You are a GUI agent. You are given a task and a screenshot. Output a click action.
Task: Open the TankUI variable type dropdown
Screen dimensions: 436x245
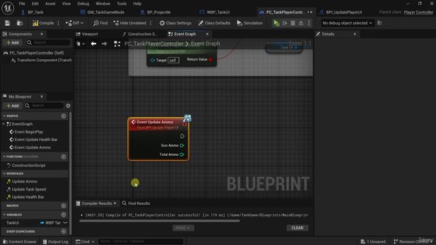pyautogui.click(x=50, y=223)
